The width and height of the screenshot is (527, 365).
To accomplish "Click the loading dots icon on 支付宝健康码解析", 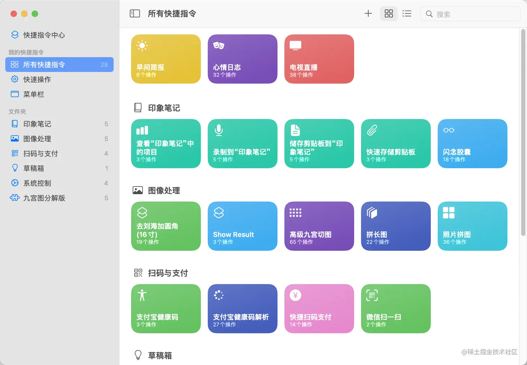I will click(219, 295).
